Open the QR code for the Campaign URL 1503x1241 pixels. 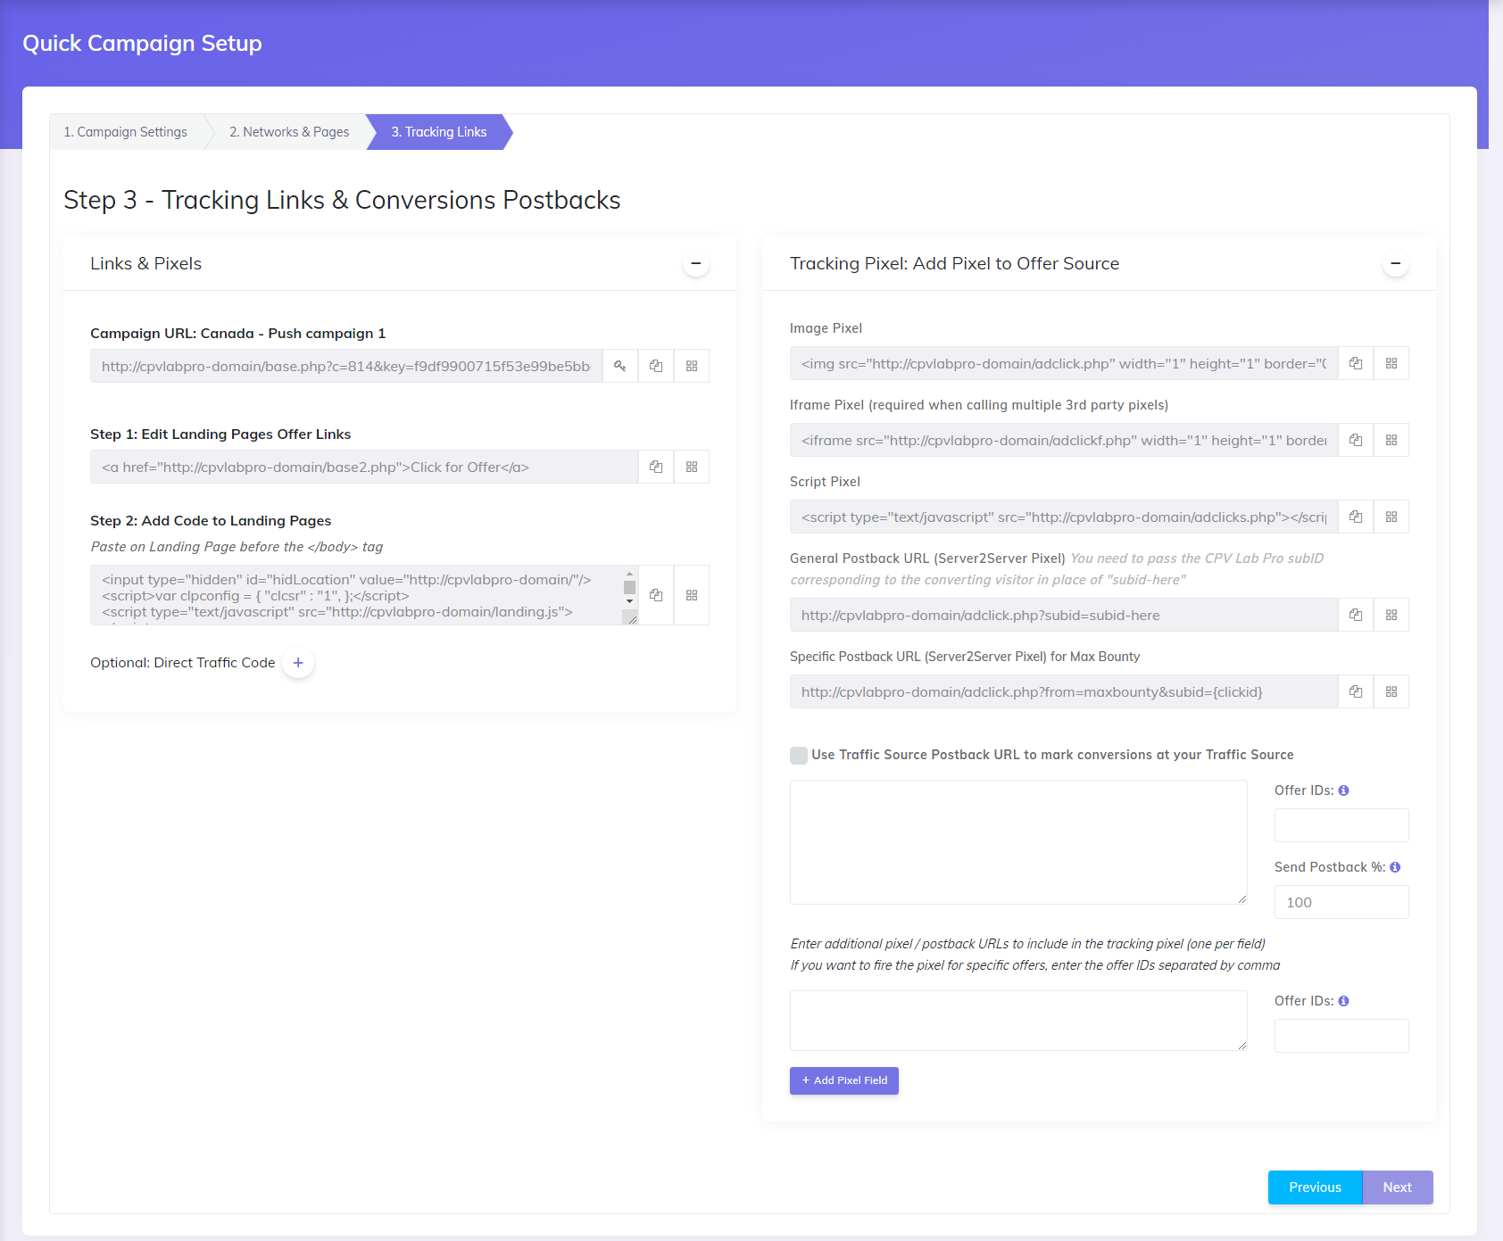(692, 366)
